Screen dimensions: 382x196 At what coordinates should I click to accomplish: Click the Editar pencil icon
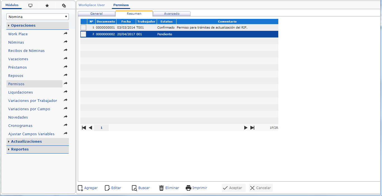click(x=107, y=188)
